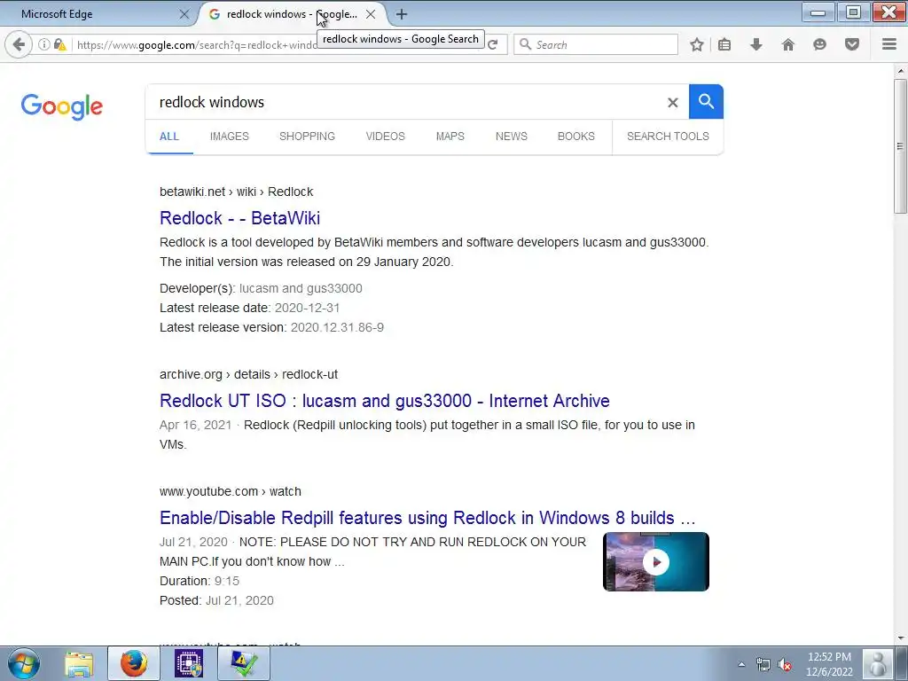Screen dimensions: 908x681
Task: Click the Firefox taskbar icon
Action: 134,663
